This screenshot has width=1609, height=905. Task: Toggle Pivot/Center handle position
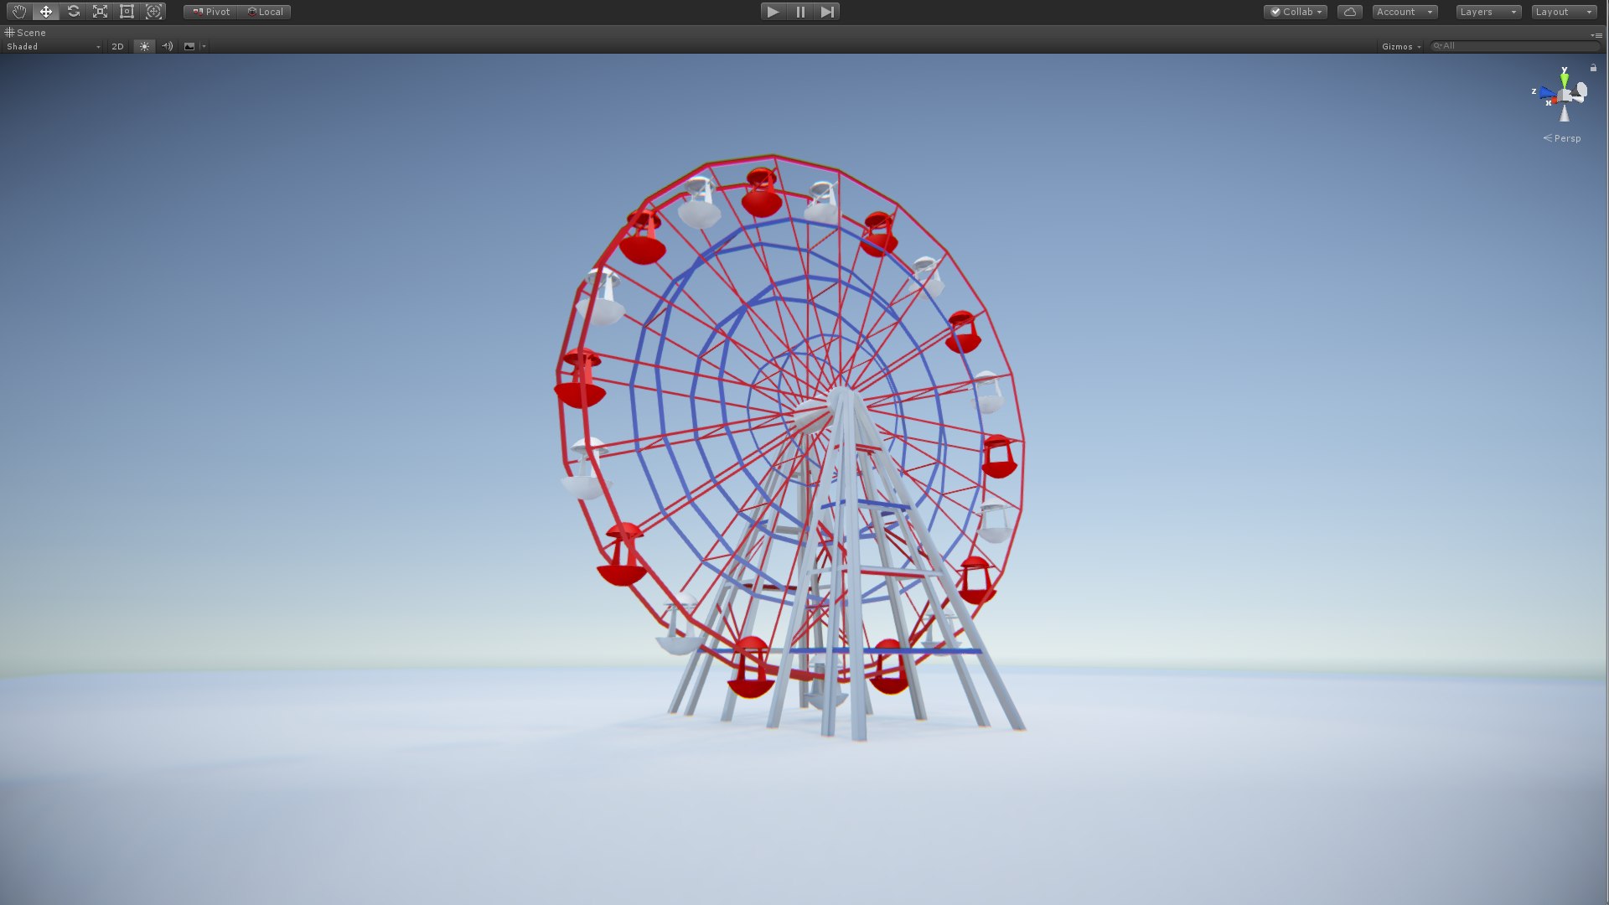(211, 12)
